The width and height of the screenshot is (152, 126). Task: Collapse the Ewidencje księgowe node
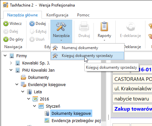(17, 84)
